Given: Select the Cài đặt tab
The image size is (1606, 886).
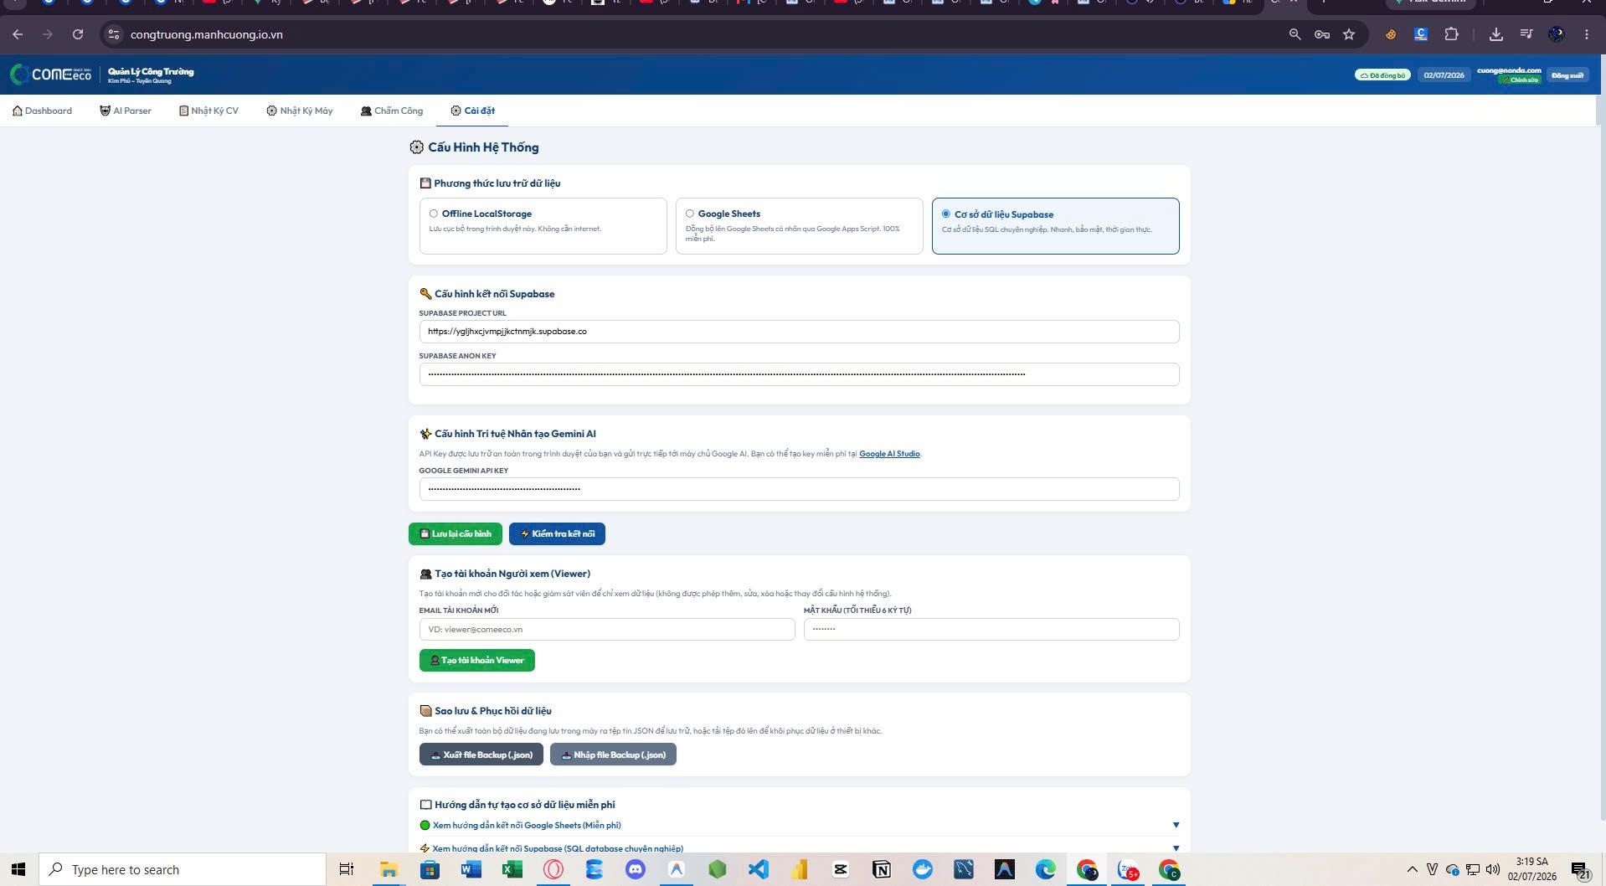Looking at the screenshot, I should click(472, 111).
